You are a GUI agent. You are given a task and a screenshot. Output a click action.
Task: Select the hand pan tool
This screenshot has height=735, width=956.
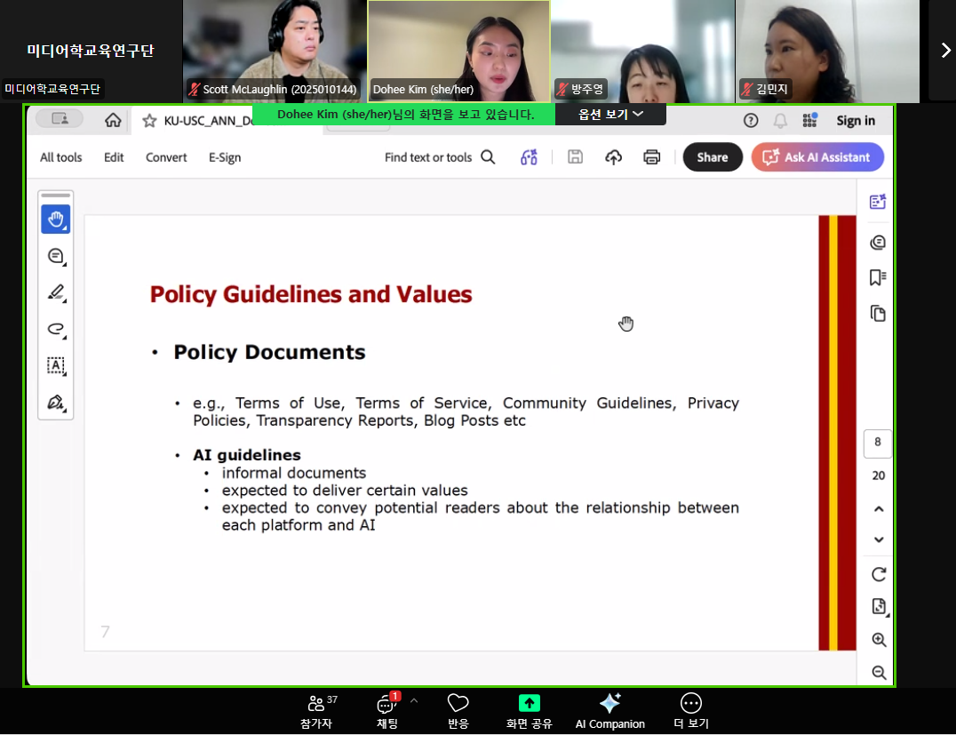(x=56, y=220)
